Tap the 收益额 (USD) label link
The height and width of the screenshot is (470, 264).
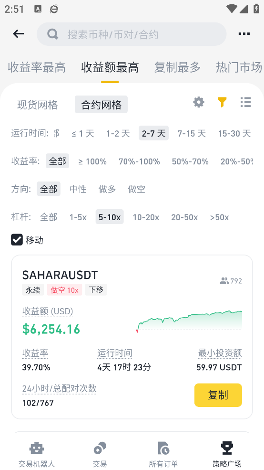click(x=48, y=311)
